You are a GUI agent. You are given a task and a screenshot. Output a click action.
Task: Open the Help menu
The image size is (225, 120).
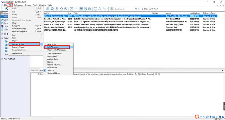tap(50, 5)
